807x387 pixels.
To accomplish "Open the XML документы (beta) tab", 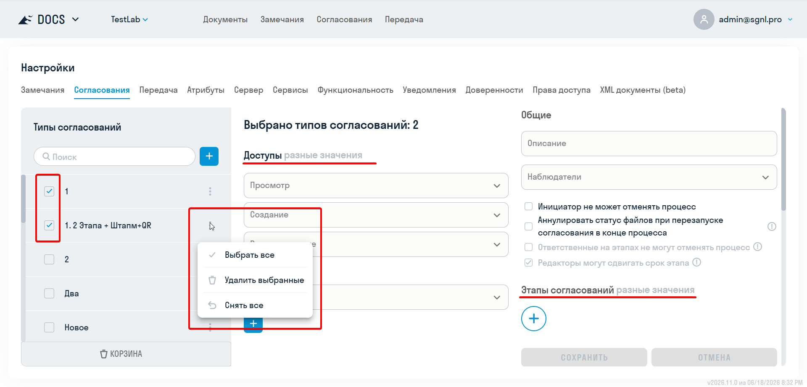I will [643, 90].
